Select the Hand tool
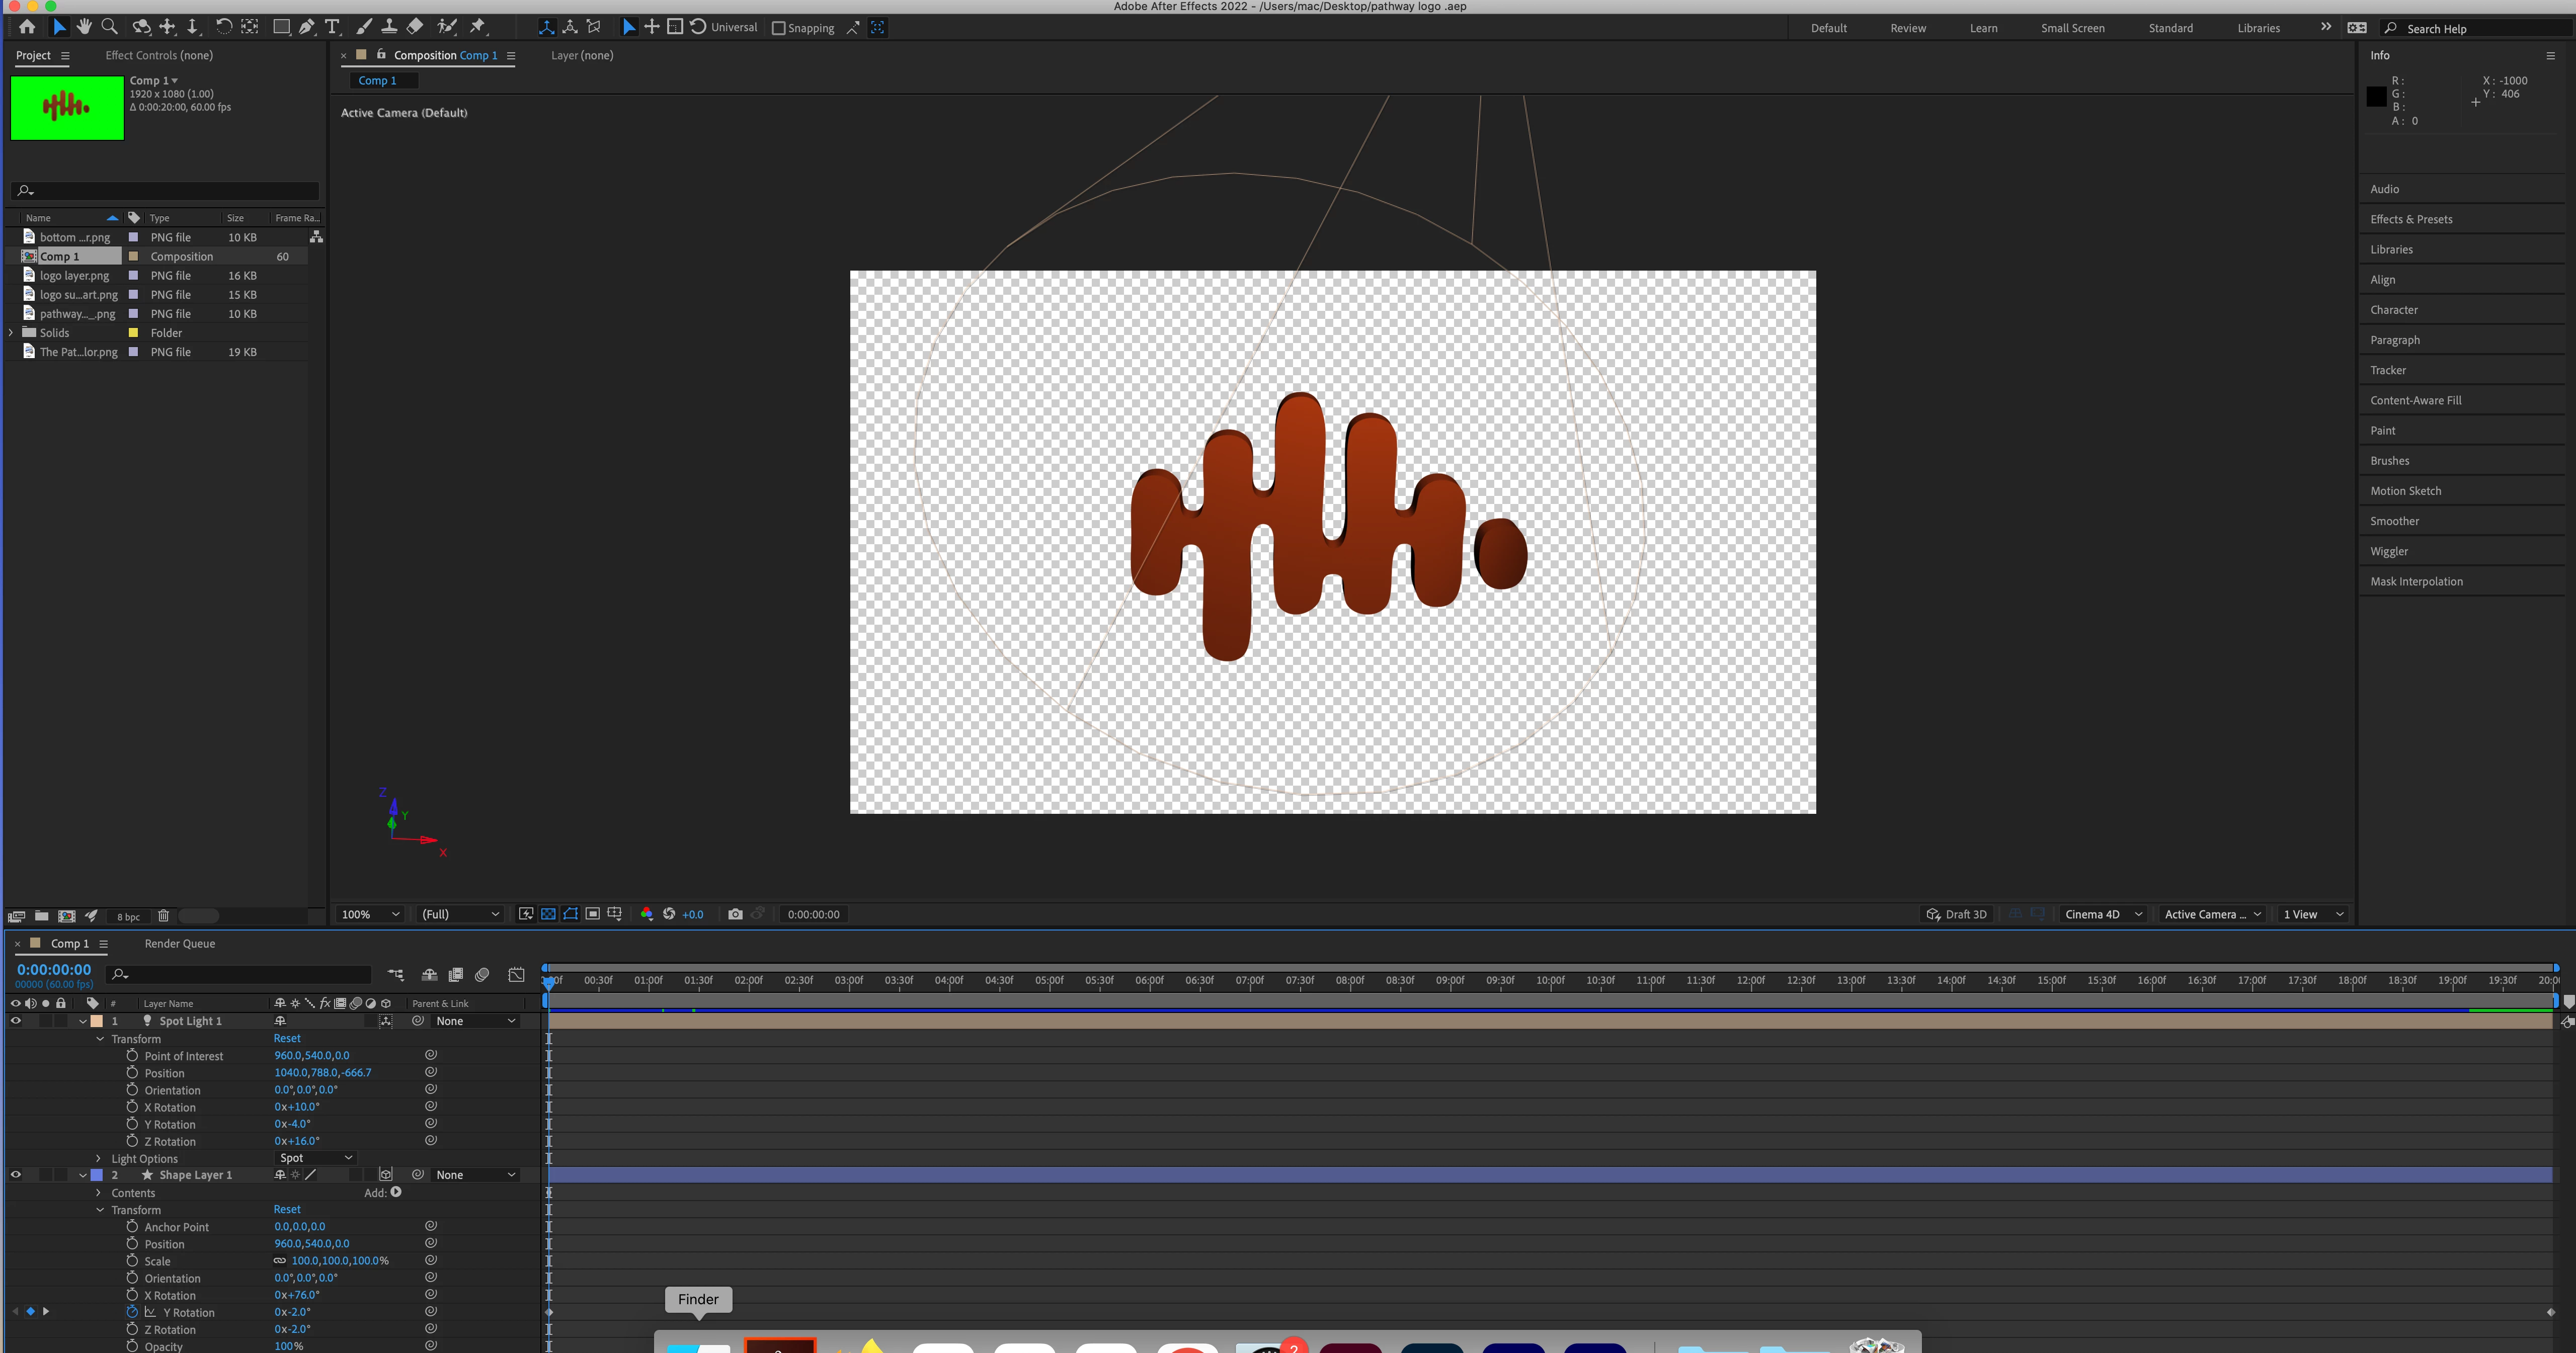The image size is (2576, 1353). pos(84,27)
